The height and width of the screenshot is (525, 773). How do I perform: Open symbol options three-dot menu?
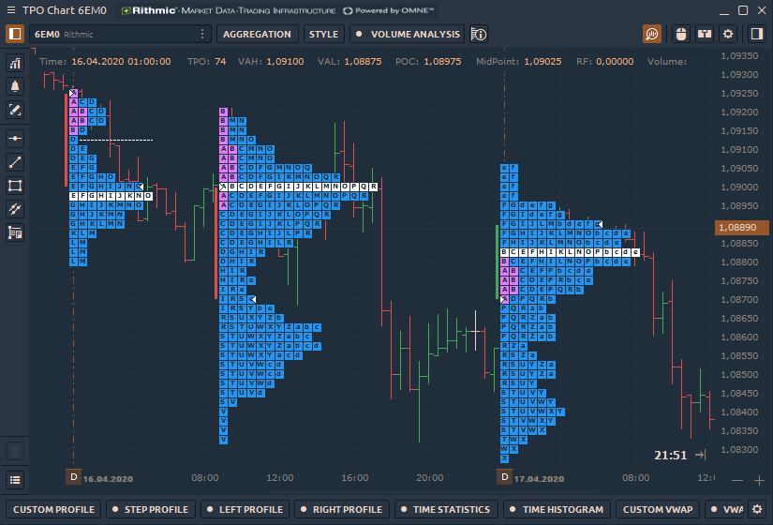(x=202, y=34)
